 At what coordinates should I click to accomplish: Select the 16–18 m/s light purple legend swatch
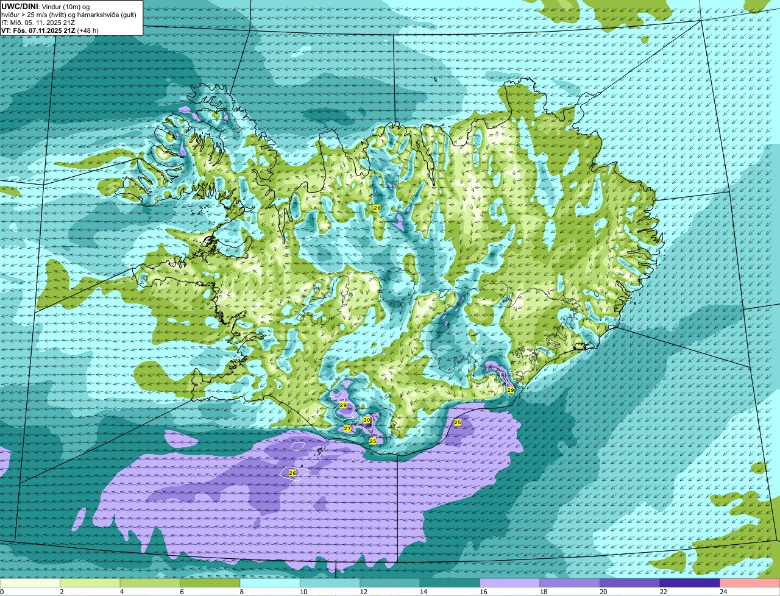click(510, 583)
